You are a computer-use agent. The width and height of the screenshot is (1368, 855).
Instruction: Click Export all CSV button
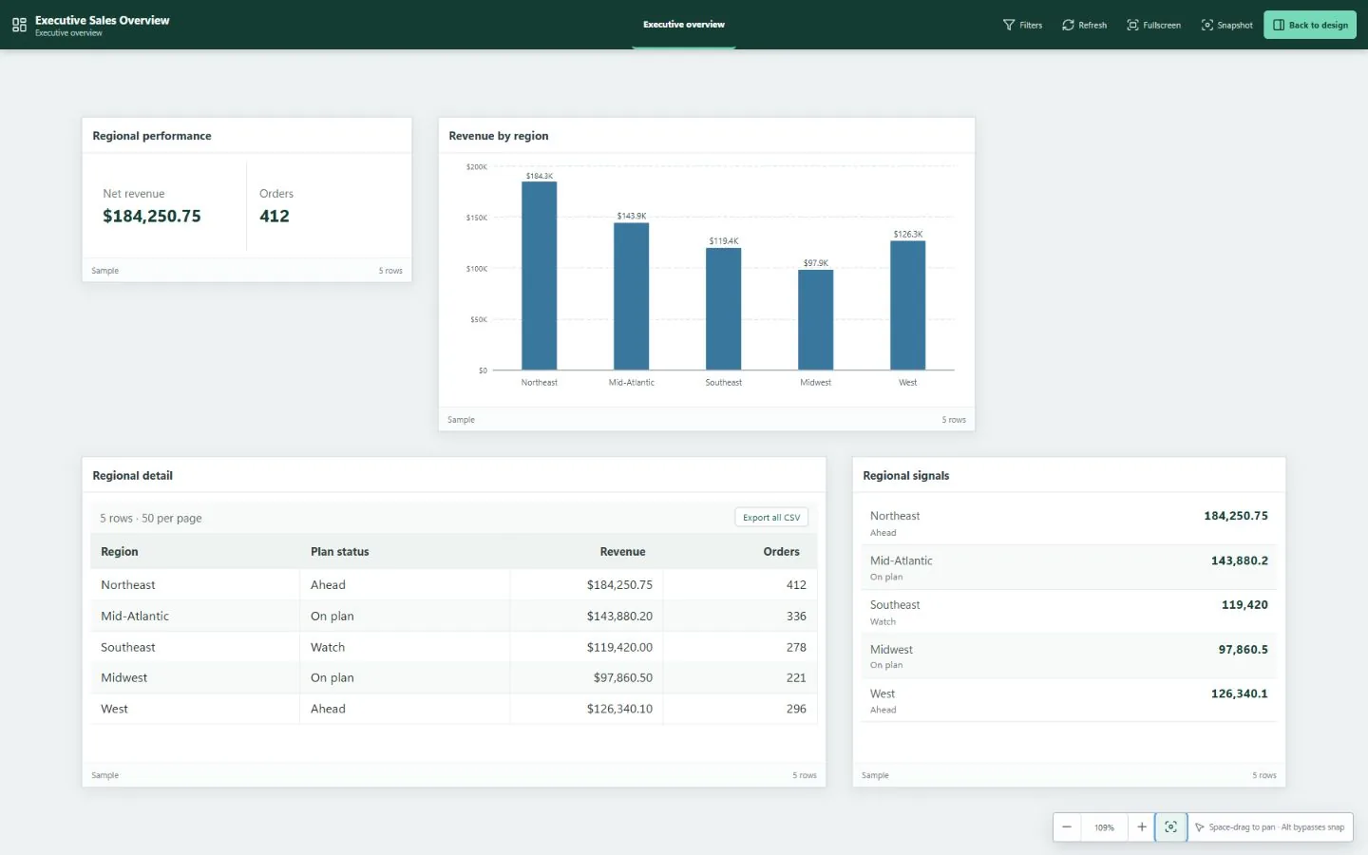click(771, 518)
